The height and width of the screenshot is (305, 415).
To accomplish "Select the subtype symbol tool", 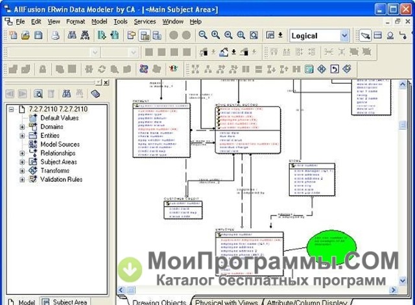I will click(390, 35).
